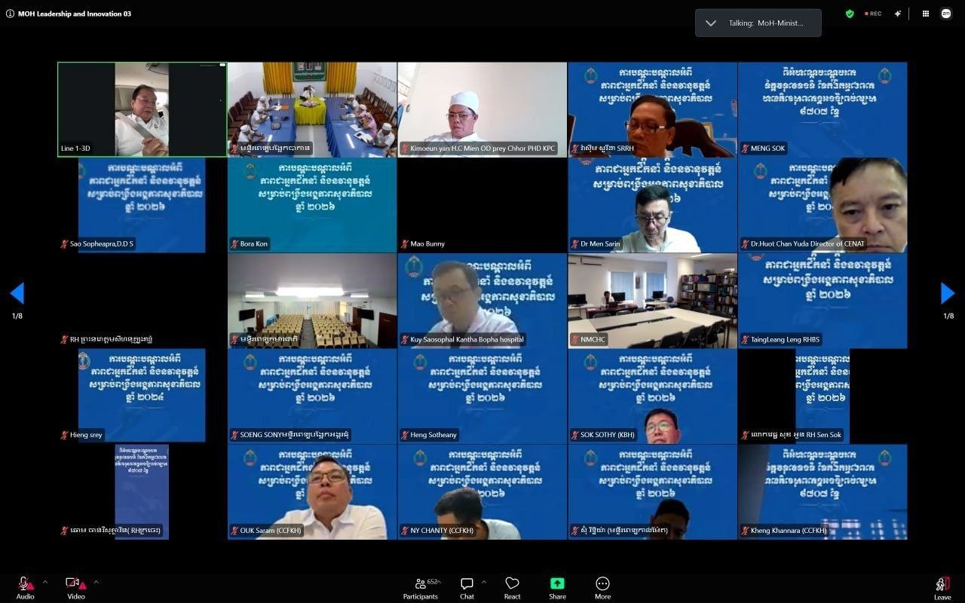This screenshot has width=965, height=603.
Task: Leave the meeting
Action: [x=942, y=588]
